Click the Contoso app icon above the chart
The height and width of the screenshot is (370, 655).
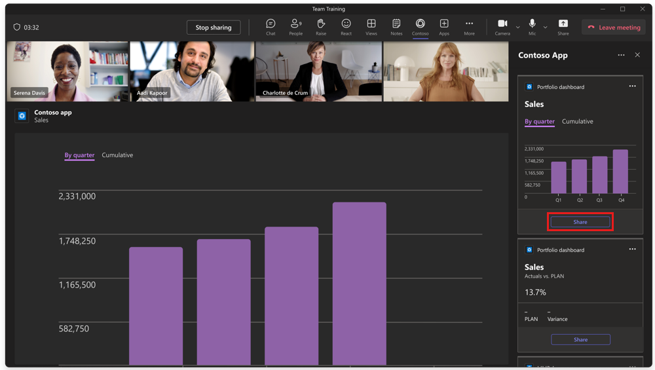(x=22, y=116)
